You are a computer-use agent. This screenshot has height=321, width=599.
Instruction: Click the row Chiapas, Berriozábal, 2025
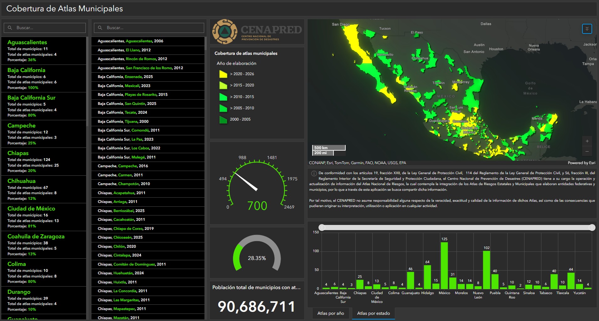(148, 211)
